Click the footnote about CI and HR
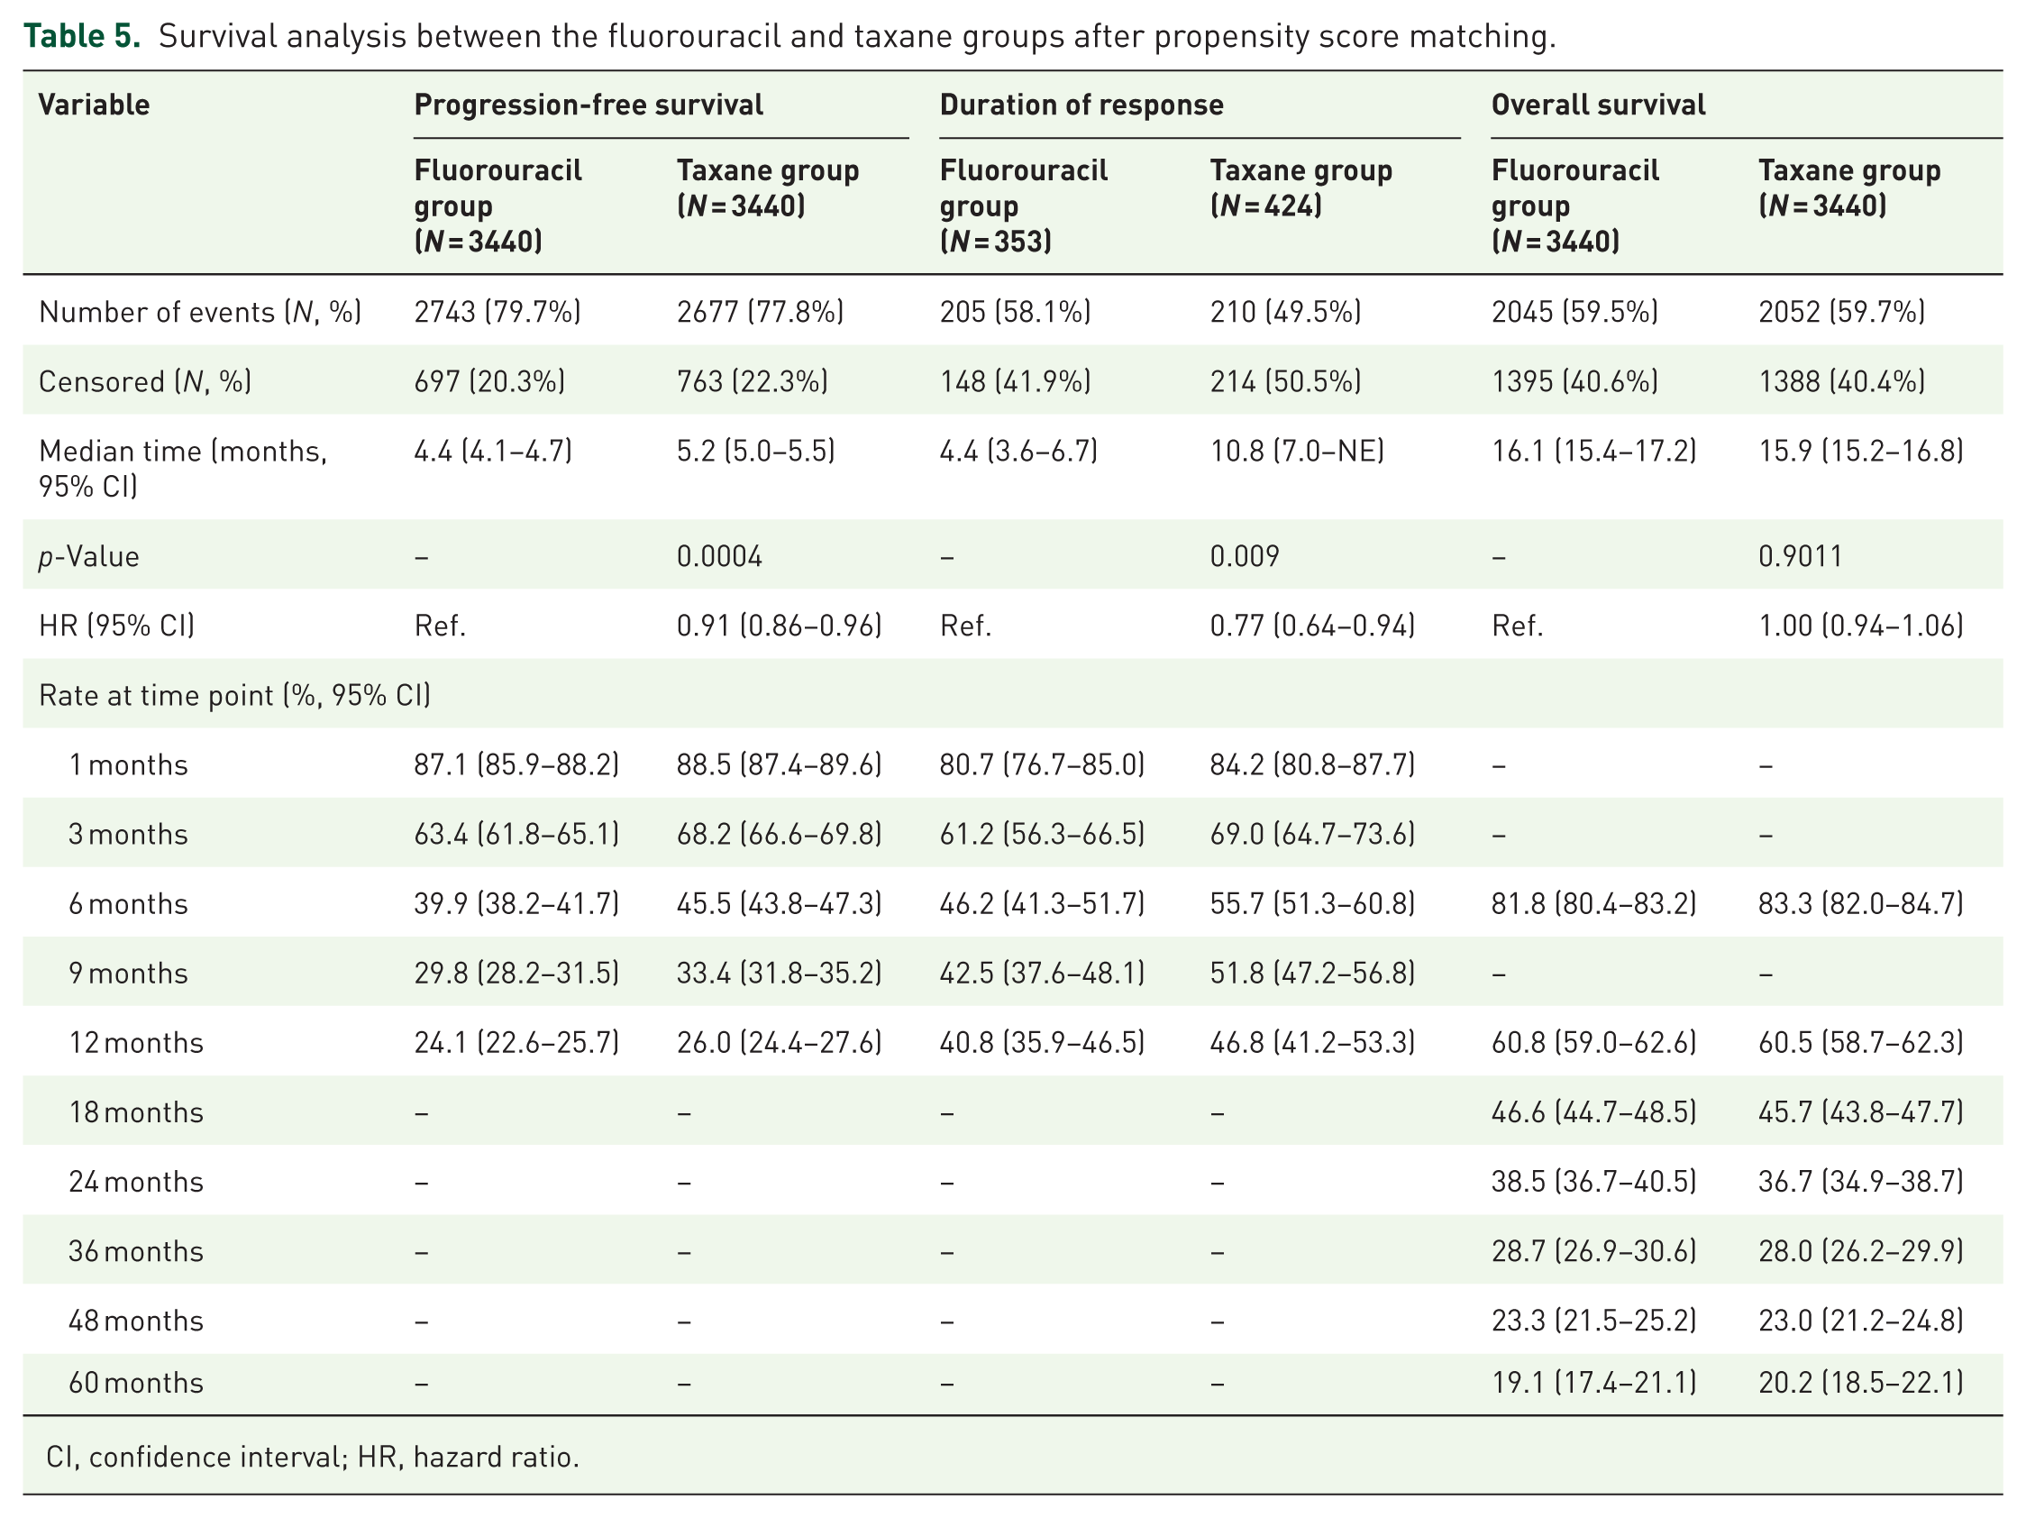Screen dimensions: 2026x1518 click(314, 1457)
